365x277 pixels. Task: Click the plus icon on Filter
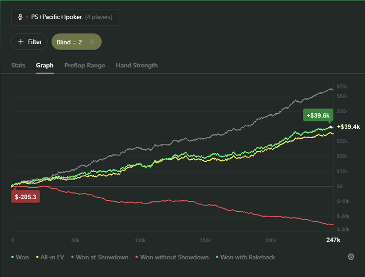pos(21,42)
